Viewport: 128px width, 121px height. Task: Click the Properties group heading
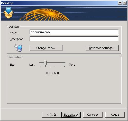point(15,57)
